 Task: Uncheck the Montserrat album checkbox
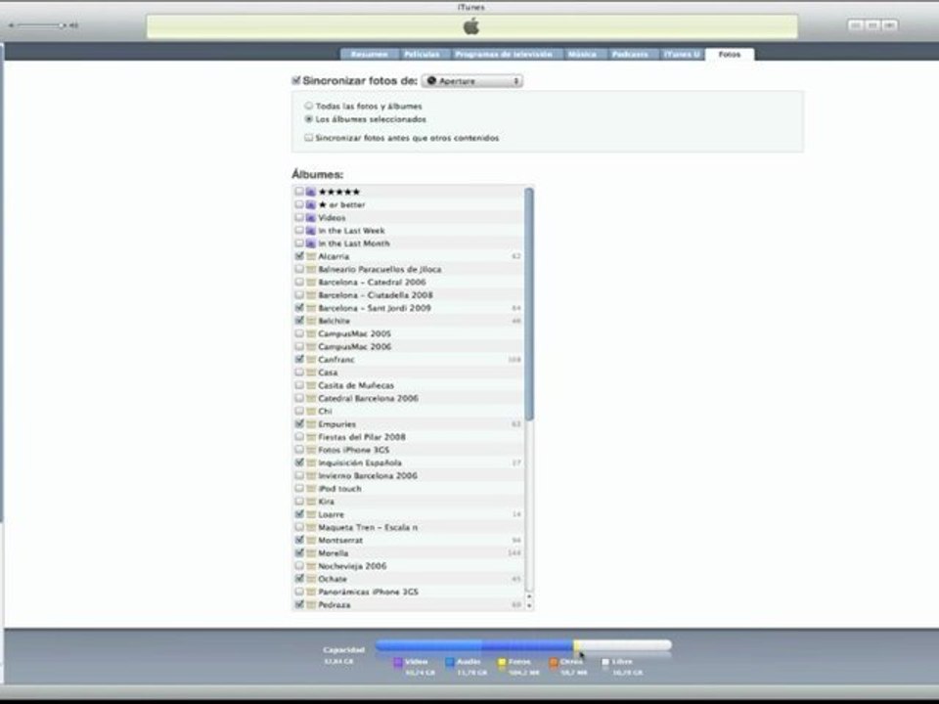click(x=299, y=540)
